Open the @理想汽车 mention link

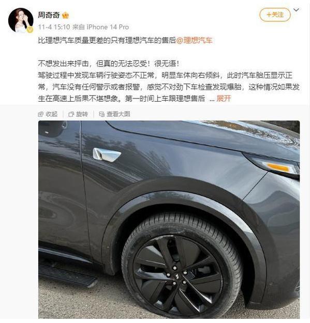click(194, 40)
